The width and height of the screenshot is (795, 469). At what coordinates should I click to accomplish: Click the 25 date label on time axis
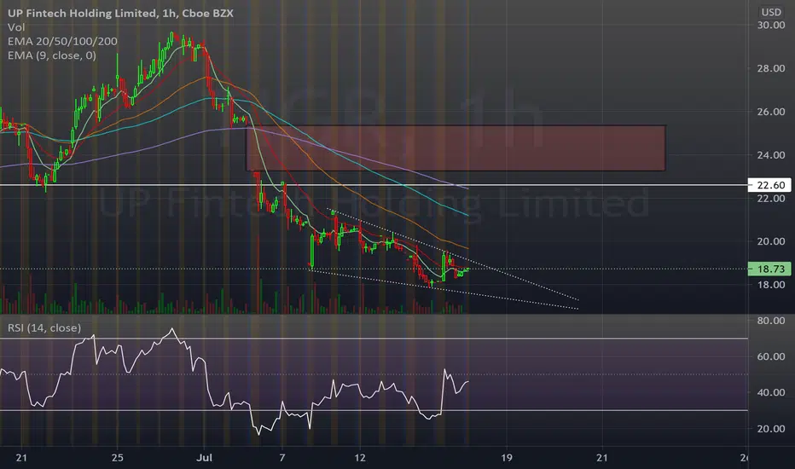pos(117,458)
